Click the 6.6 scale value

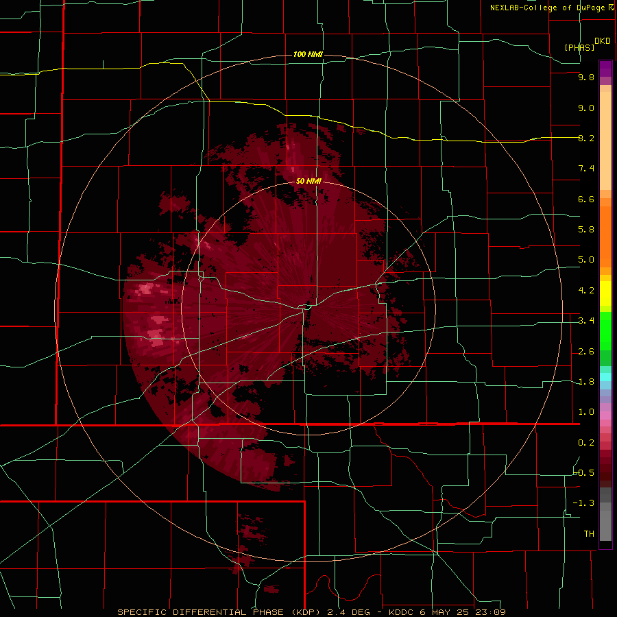point(586,199)
